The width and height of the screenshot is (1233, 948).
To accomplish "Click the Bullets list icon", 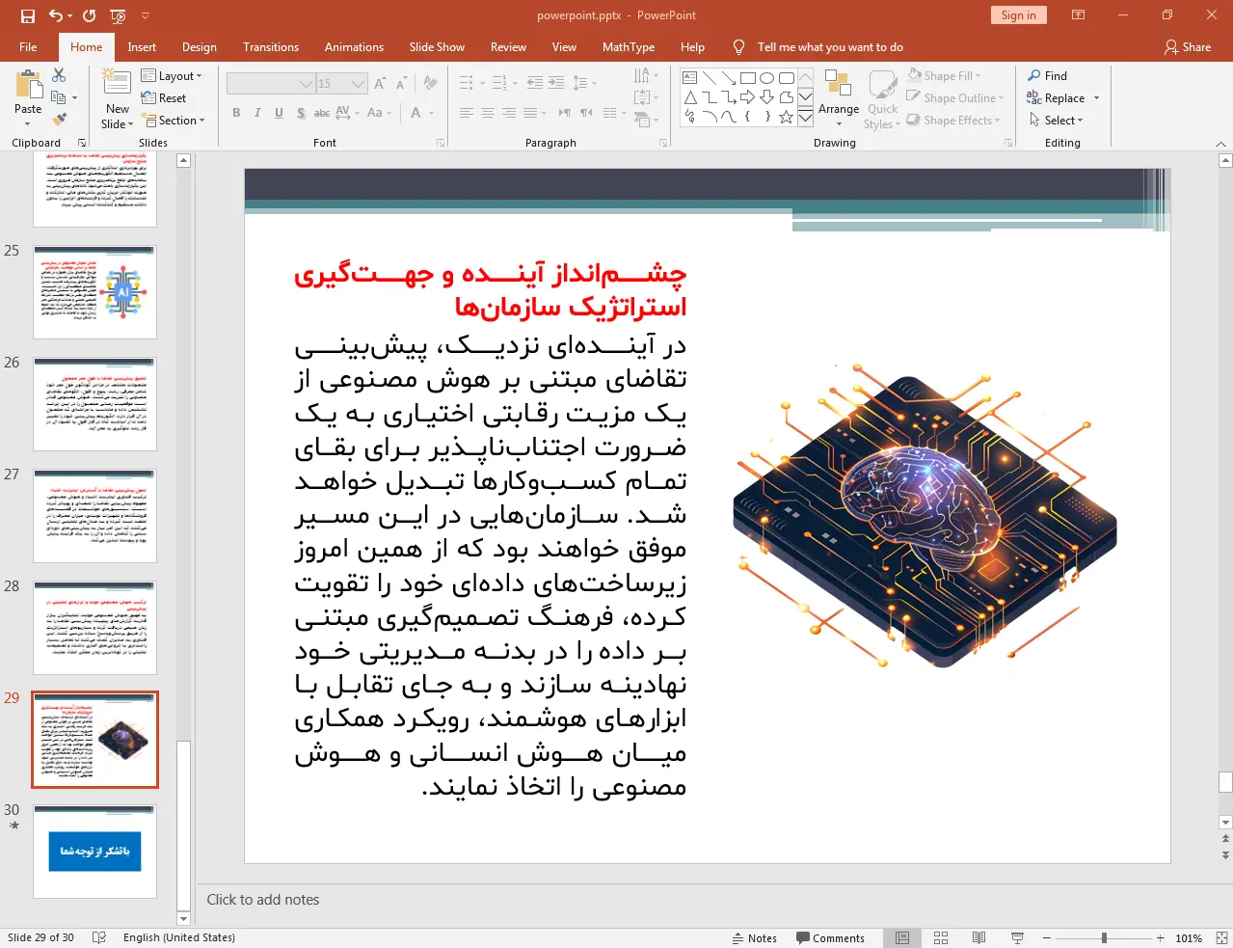I will coord(467,84).
